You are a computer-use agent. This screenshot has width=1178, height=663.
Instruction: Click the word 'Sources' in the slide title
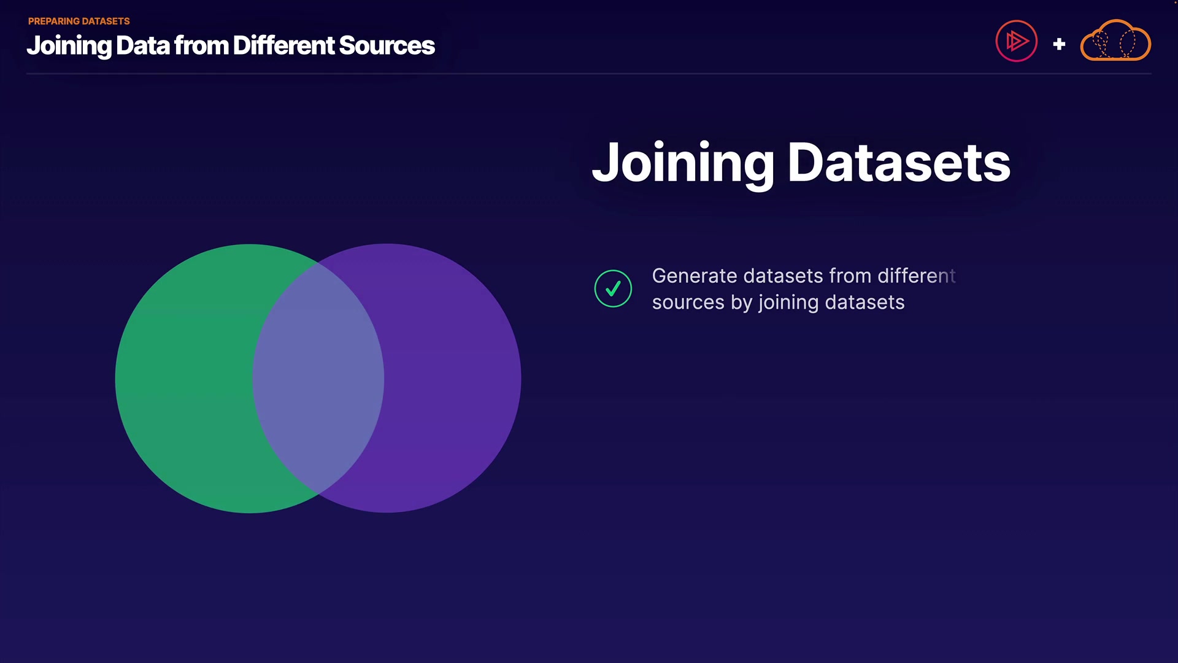(x=387, y=45)
